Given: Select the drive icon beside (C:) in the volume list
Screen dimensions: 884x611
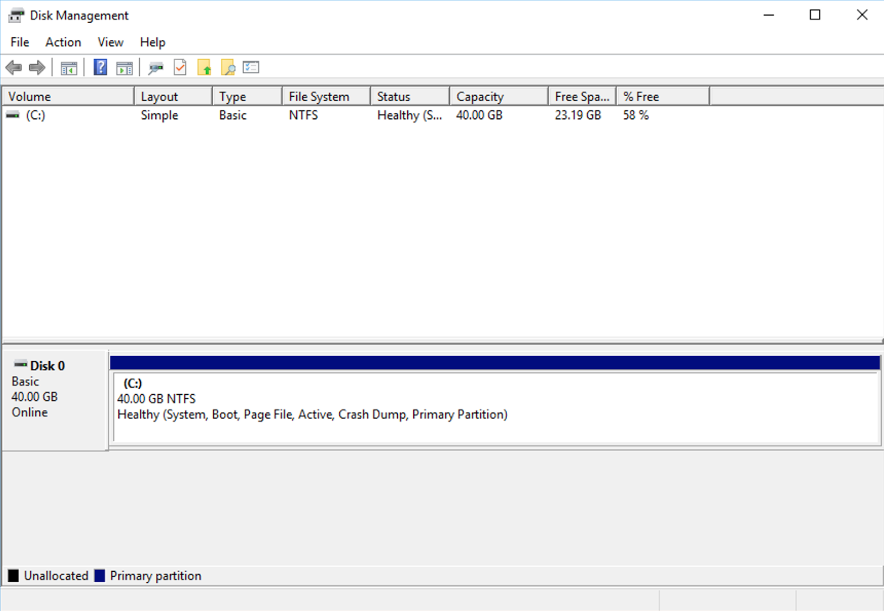Looking at the screenshot, I should (x=13, y=115).
